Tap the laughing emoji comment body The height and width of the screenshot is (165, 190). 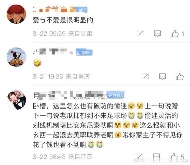37,63
